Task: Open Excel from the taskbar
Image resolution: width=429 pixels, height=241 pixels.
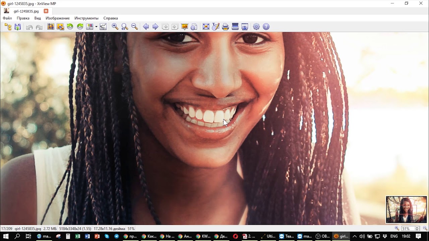Action: click(x=78, y=236)
